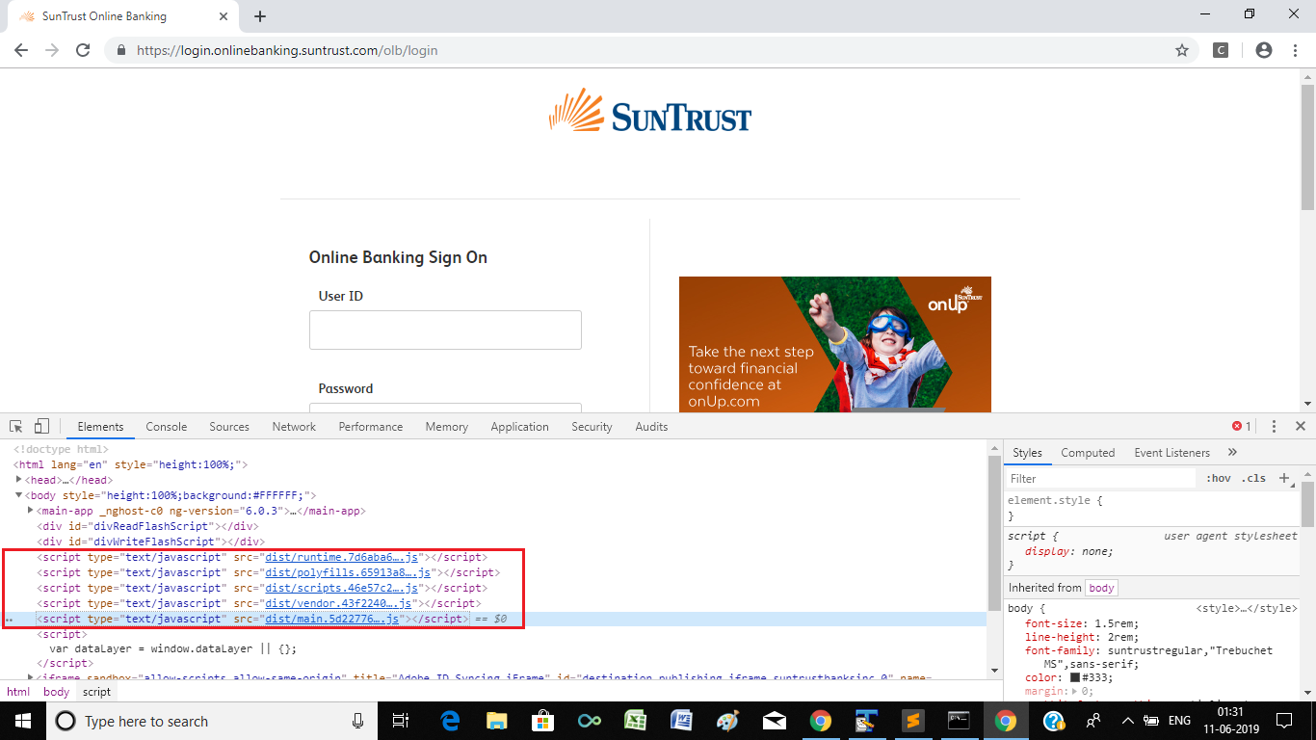The height and width of the screenshot is (740, 1316).
Task: Open the Chrome profile avatar menu
Action: (x=1264, y=50)
